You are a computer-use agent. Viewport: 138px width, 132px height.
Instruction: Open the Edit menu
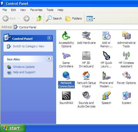[13, 10]
